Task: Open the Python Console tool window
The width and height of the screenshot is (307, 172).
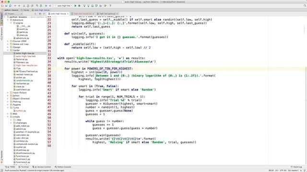Action: [63, 167]
